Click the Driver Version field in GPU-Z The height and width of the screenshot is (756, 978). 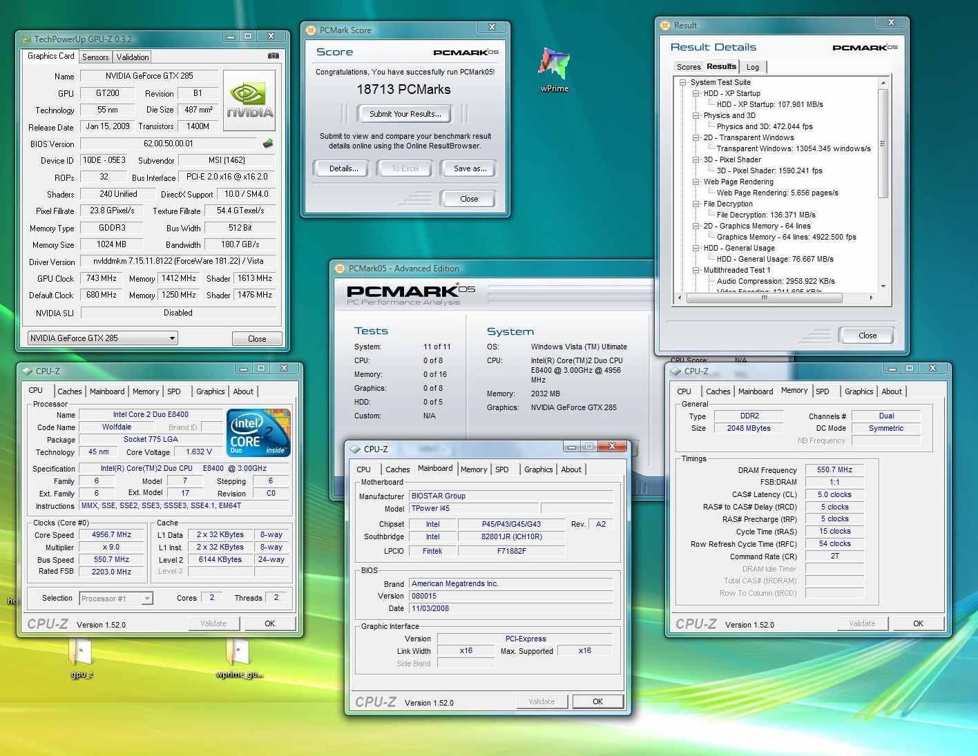tap(178, 261)
